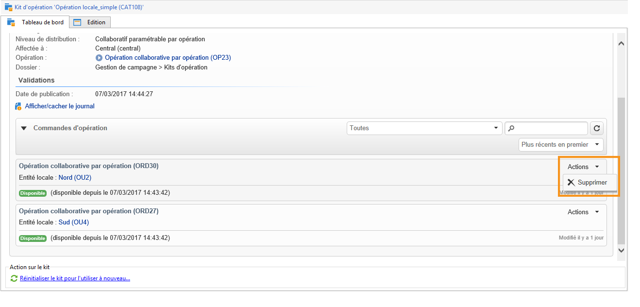Click the green reset icon under Action sur le kit
640x307 pixels.
click(14, 278)
